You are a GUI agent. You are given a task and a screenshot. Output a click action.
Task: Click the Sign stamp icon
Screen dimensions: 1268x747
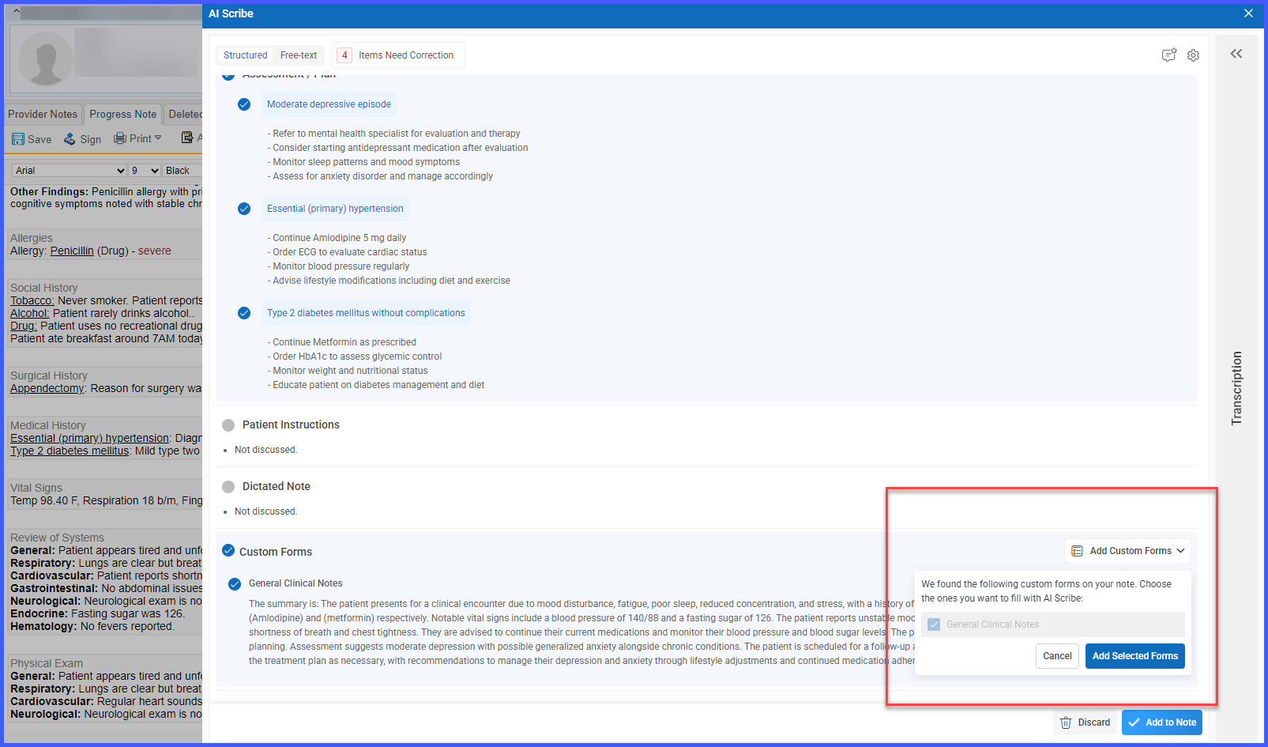pos(70,139)
